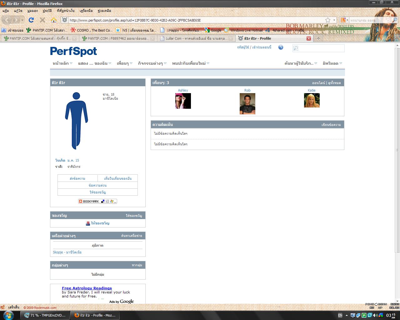Click the PerfSpot logo
The image size is (400, 320).
pyautogui.click(x=73, y=51)
